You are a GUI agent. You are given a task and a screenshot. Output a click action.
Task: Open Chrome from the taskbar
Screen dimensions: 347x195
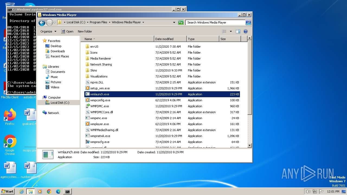pyautogui.click(x=49, y=191)
